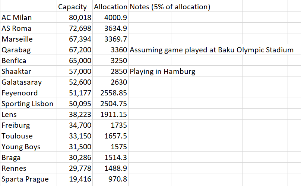Select the AC Milan cell

click(x=28, y=17)
